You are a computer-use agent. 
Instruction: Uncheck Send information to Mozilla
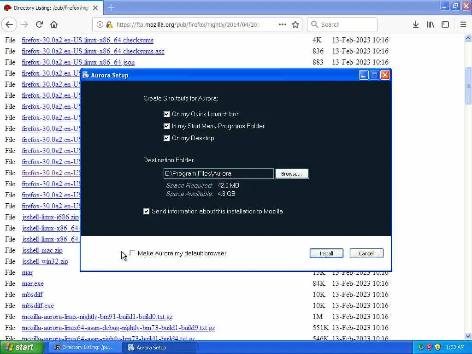tap(146, 211)
